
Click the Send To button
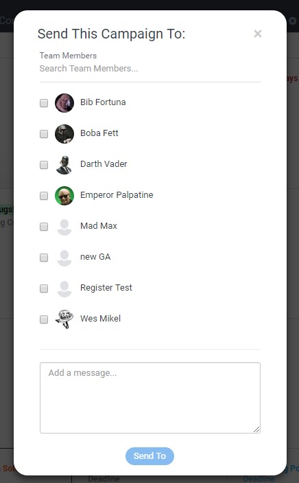(x=149, y=456)
